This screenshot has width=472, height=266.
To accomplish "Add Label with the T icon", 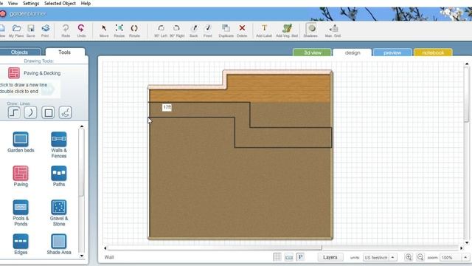I will click(x=264, y=28).
